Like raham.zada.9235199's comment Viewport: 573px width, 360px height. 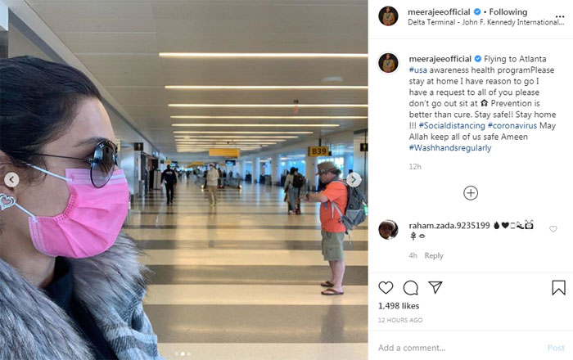(553, 229)
